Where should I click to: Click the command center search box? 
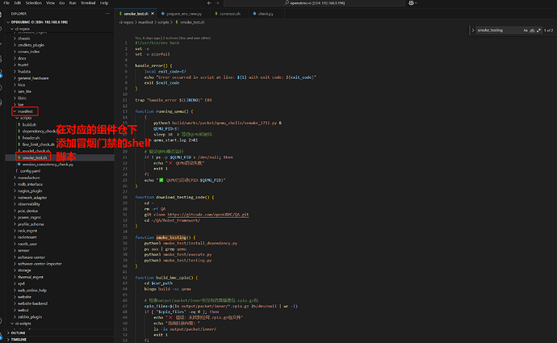(314, 3)
